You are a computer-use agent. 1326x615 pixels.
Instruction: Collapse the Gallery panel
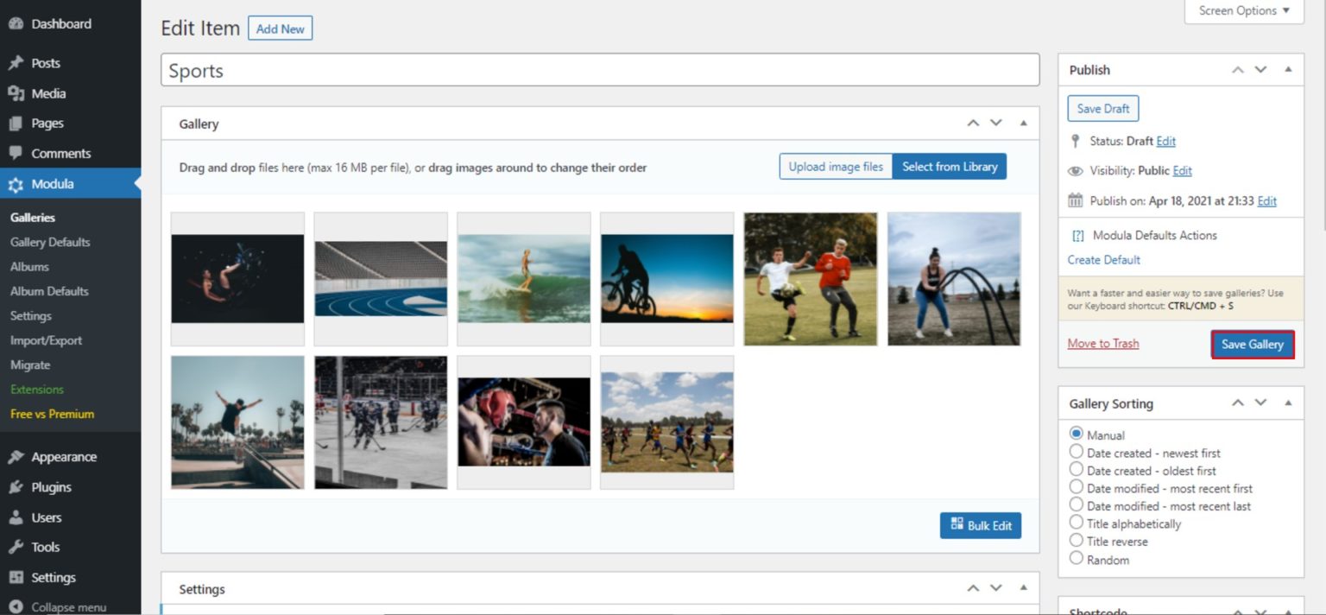[1024, 123]
